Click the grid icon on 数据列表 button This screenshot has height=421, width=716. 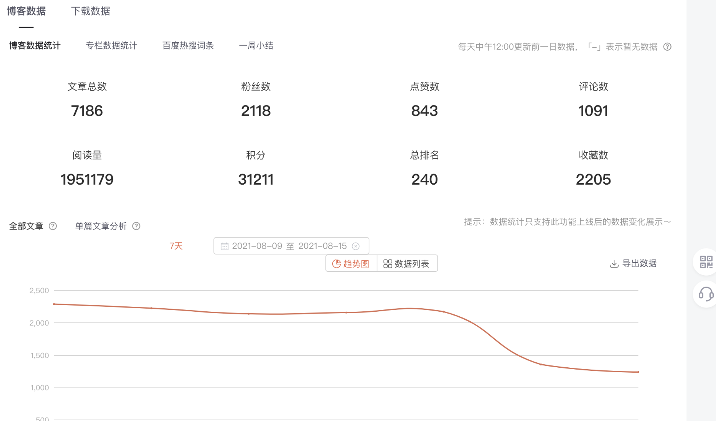(387, 263)
